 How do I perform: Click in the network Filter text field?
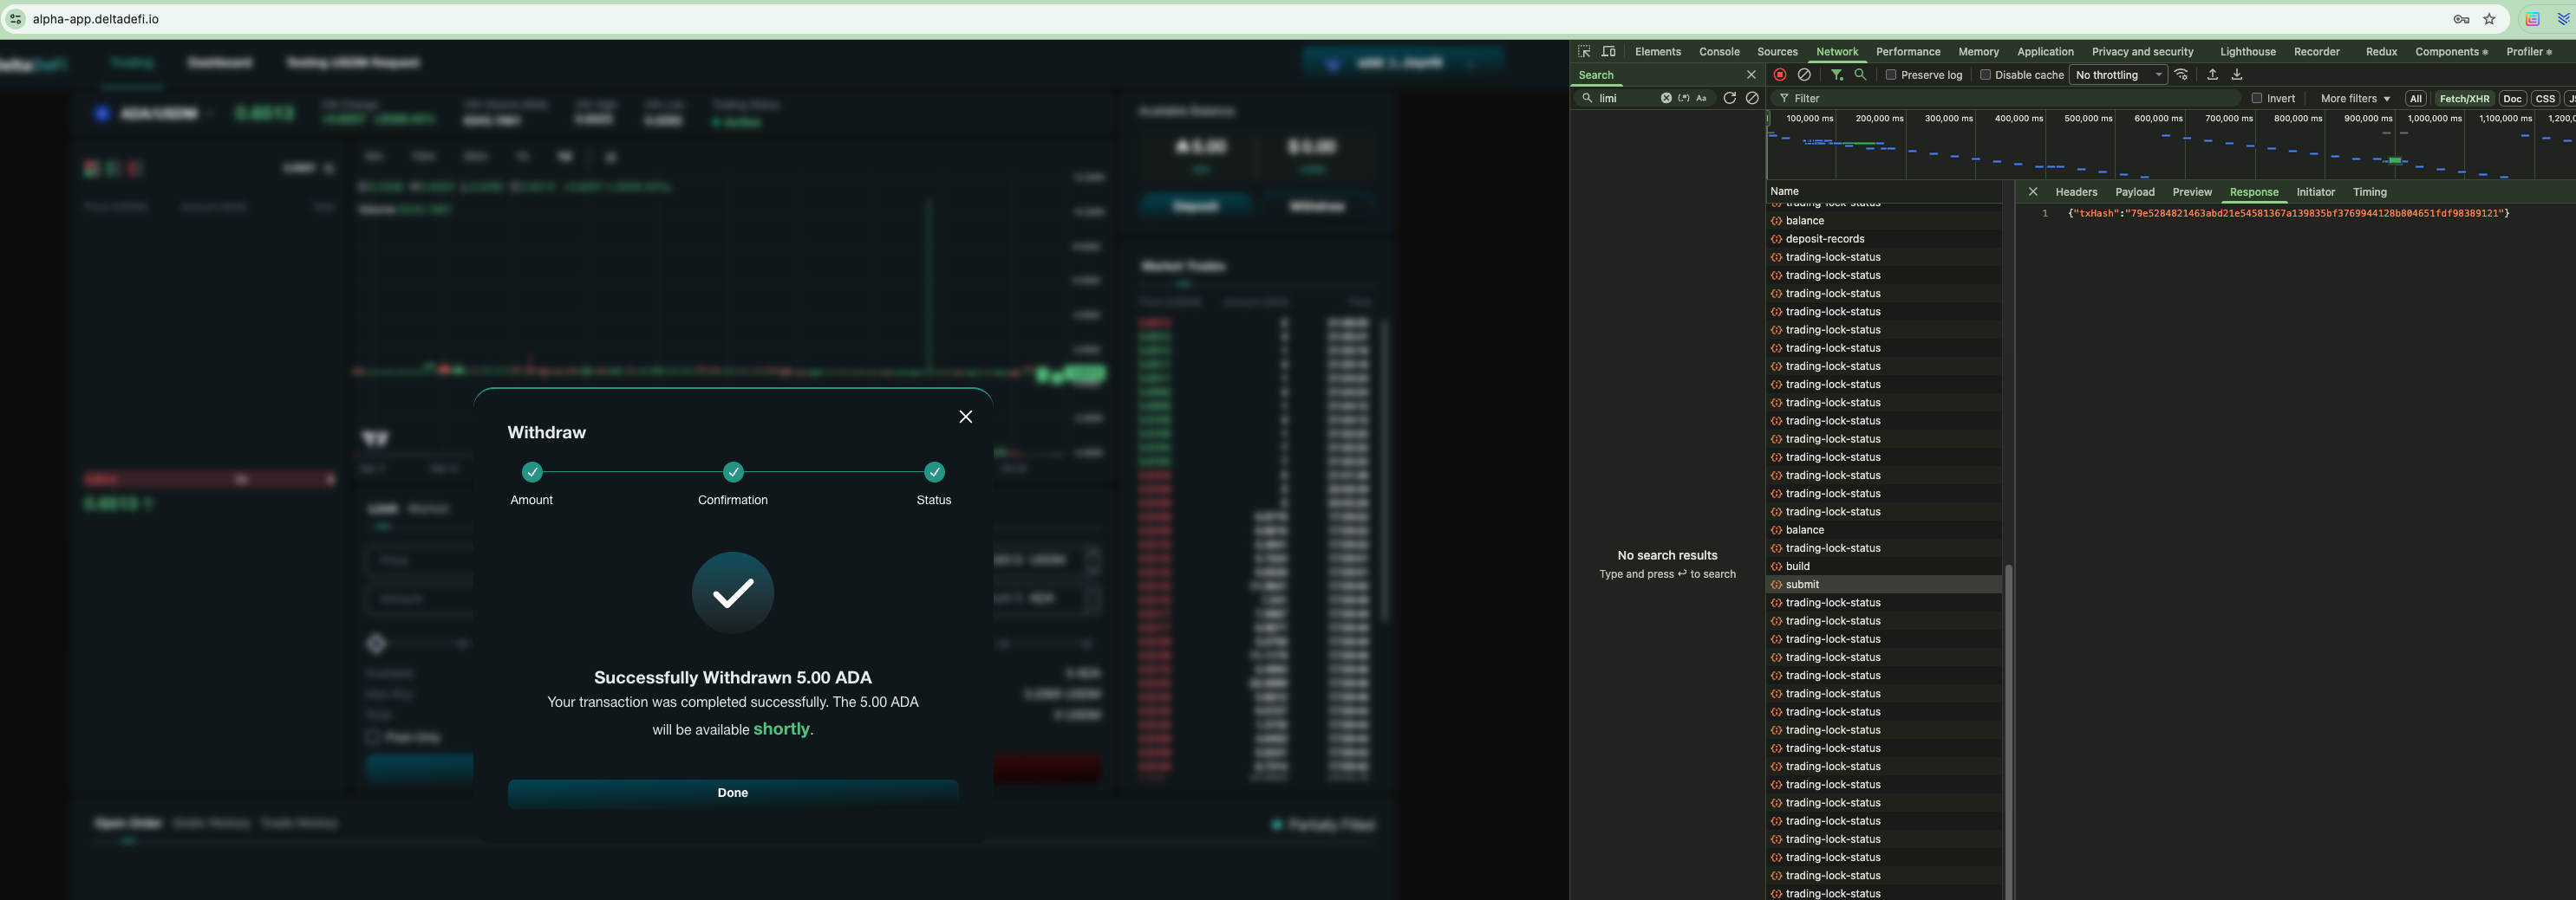[2010, 98]
